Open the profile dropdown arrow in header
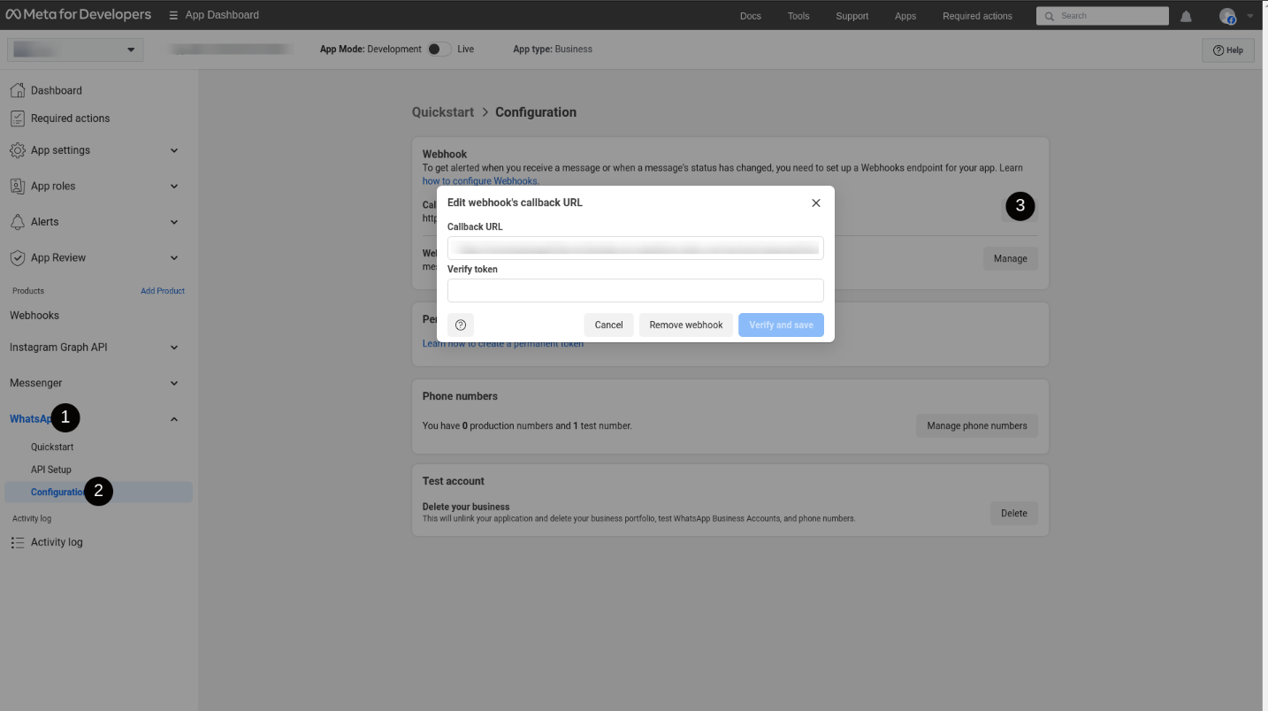Screen dimensions: 1268x711 coord(1249,16)
